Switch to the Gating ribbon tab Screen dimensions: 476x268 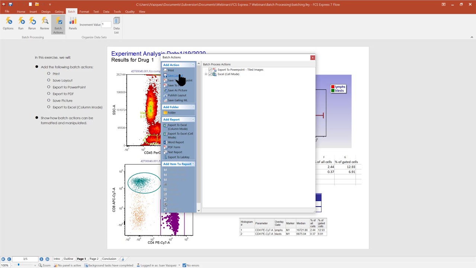click(59, 12)
